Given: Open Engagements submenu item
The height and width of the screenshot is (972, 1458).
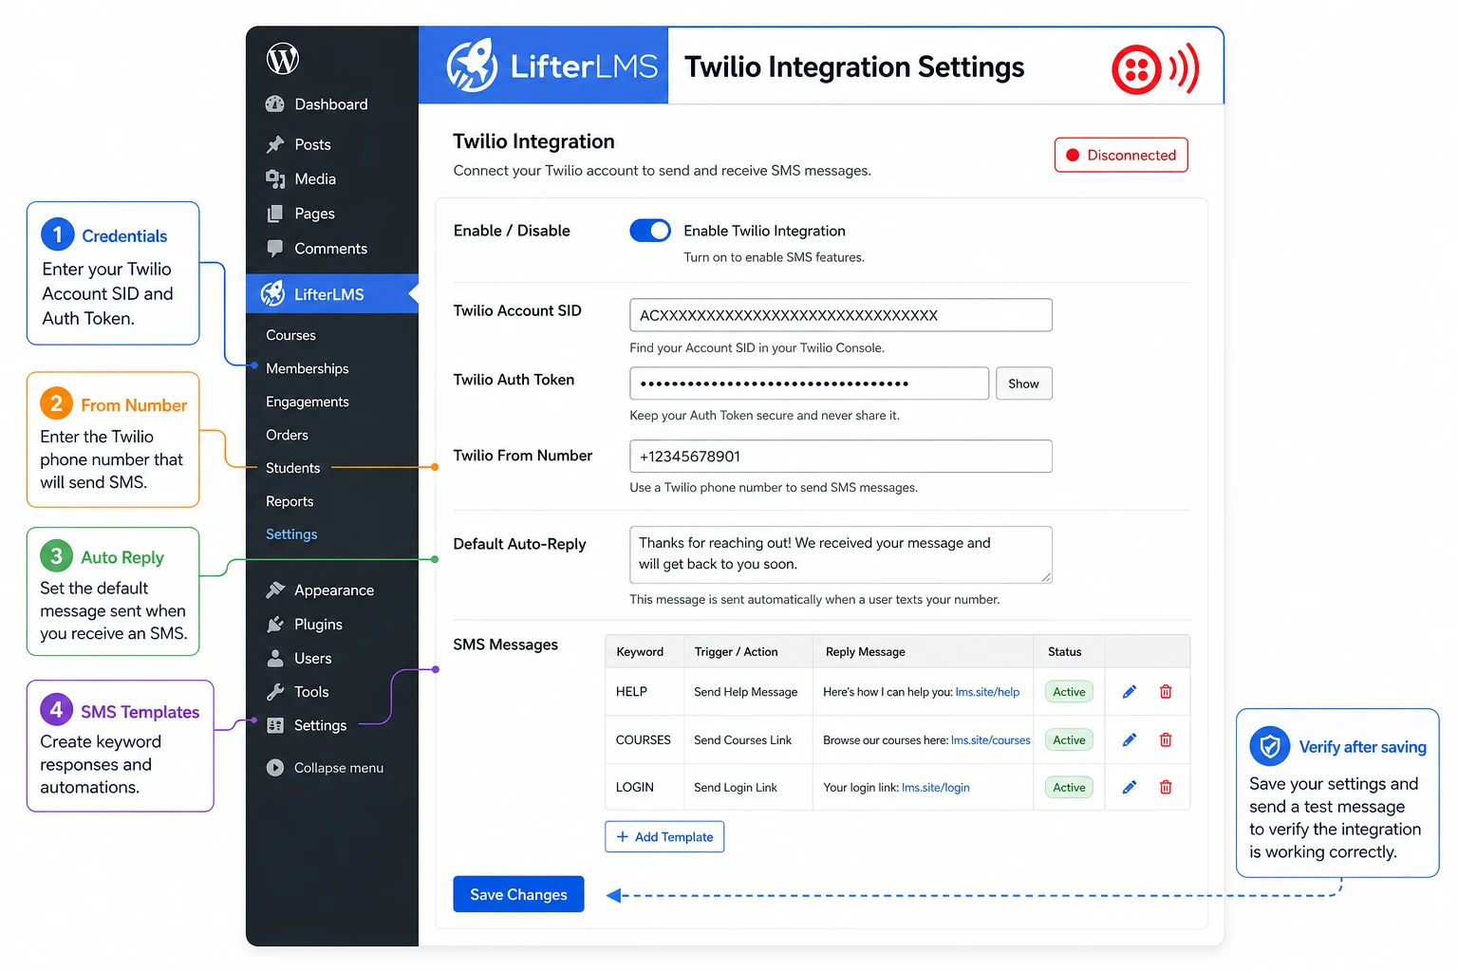Looking at the screenshot, I should pyautogui.click(x=307, y=402).
